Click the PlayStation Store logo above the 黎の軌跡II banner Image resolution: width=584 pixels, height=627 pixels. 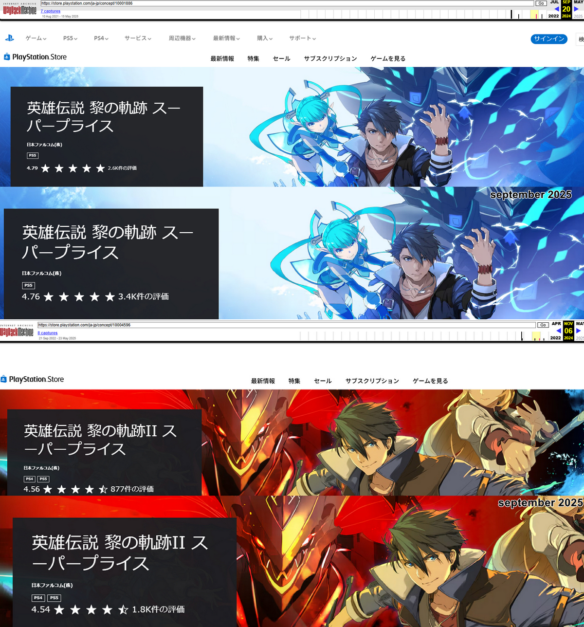(x=32, y=379)
